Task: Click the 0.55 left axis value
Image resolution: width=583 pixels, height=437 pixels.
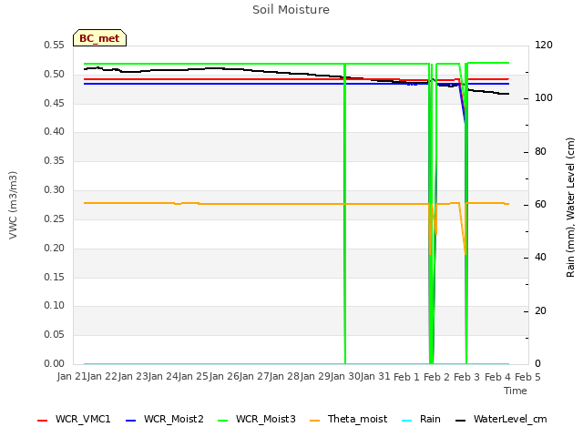Action: pyautogui.click(x=54, y=46)
